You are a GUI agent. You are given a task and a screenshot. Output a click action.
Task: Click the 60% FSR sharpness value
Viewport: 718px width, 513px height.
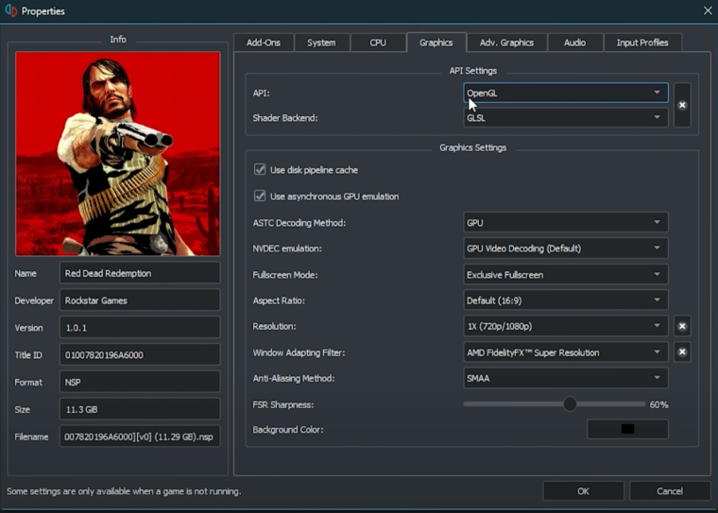(658, 404)
